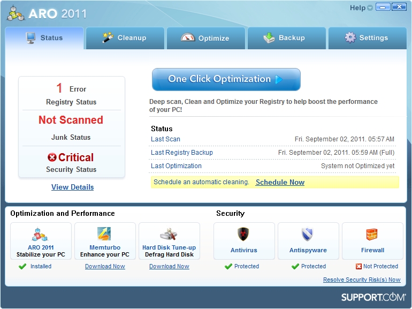Click green checkmark under Antispyware

coord(295,266)
